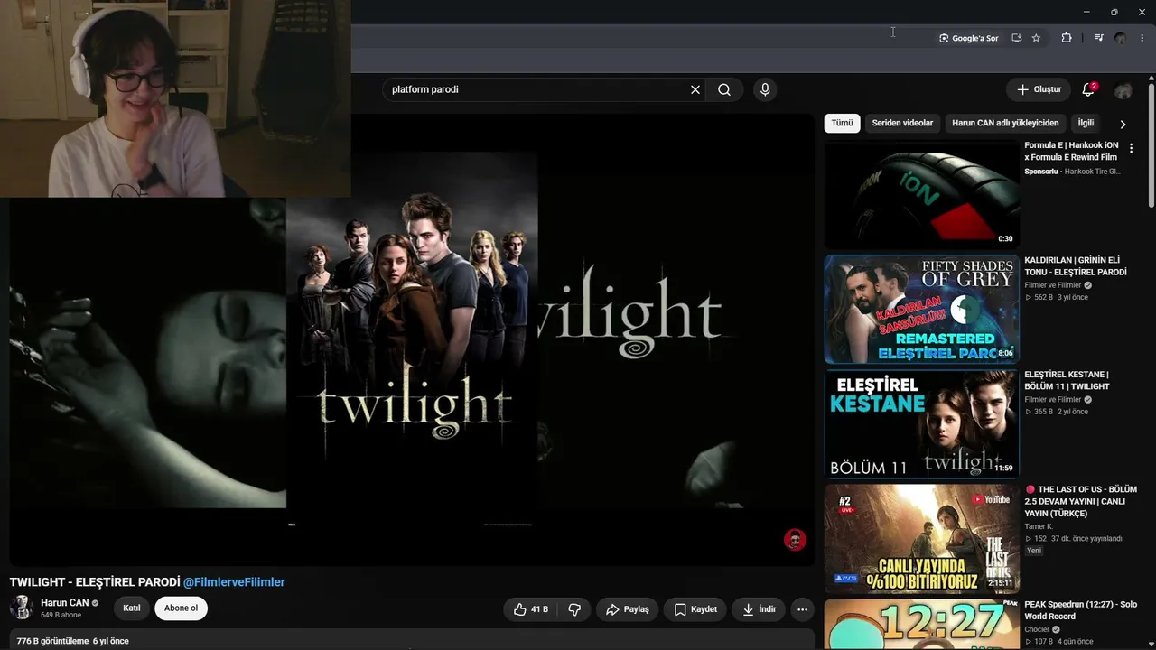Screen dimensions: 1156x650
Task: Open THE LAST OF US BÖLÜM 2.5 title
Action: [x=1080, y=501]
